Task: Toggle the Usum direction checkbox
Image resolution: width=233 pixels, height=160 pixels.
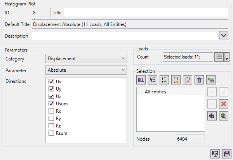Action: 51,104
